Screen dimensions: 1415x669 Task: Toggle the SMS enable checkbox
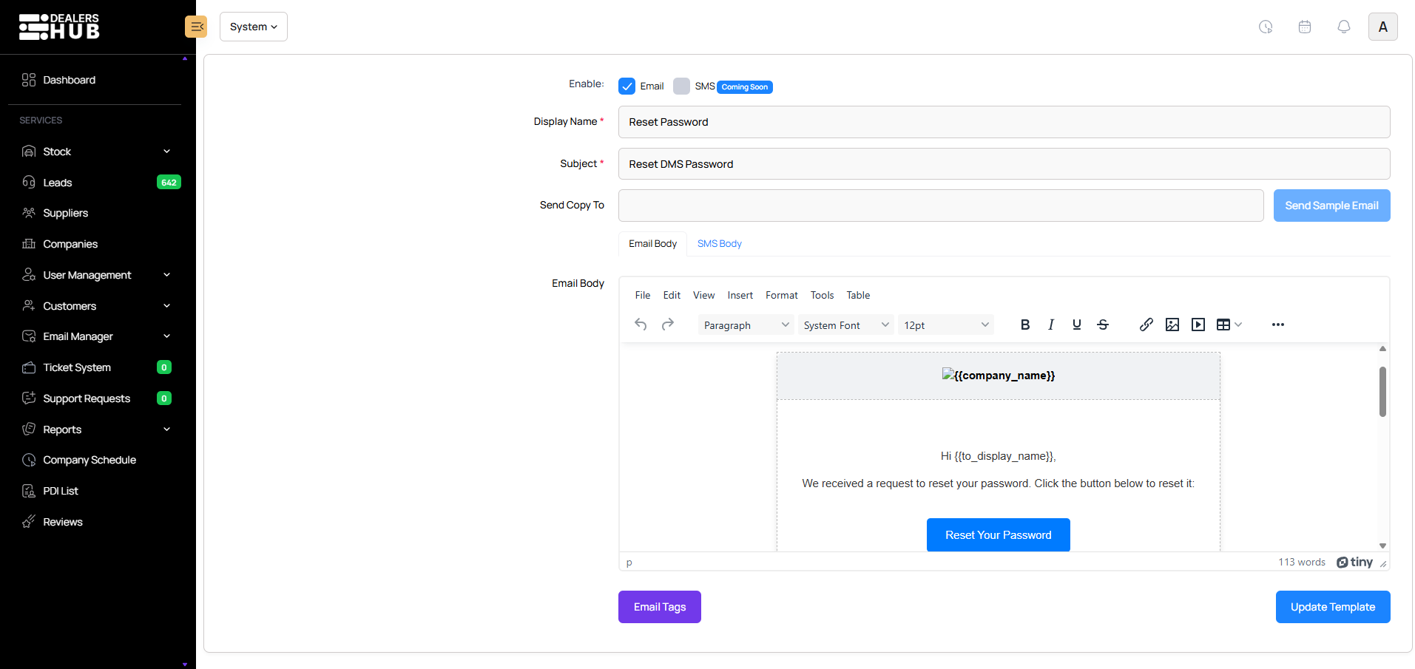click(681, 86)
